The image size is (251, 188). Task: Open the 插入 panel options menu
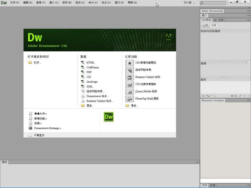point(248,15)
